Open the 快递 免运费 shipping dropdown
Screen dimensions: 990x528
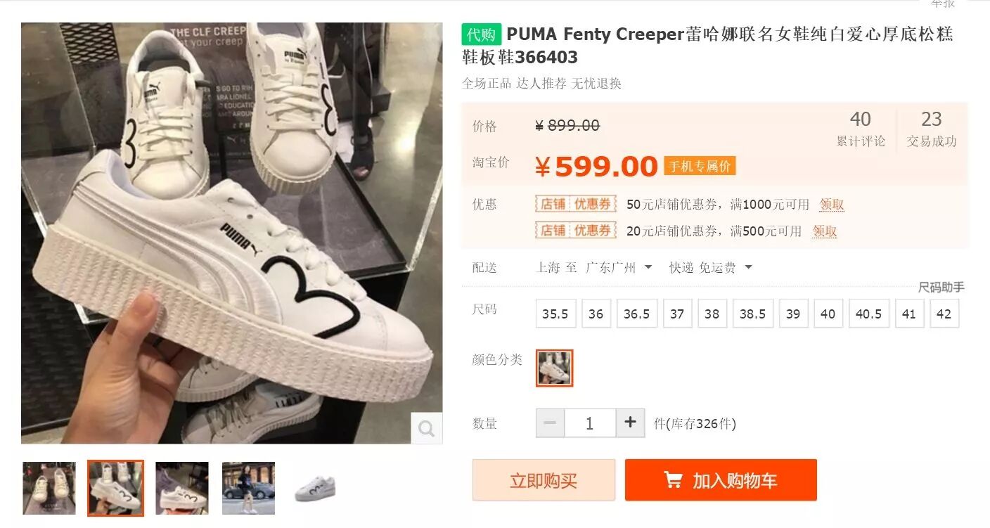click(x=710, y=267)
